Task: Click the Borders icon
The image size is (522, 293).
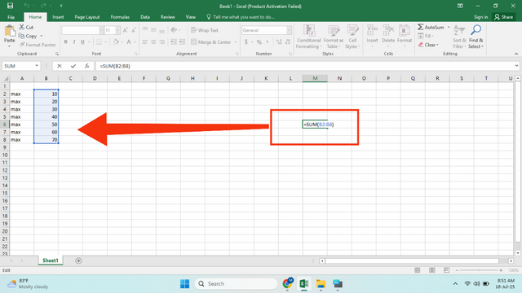Action: [x=99, y=42]
